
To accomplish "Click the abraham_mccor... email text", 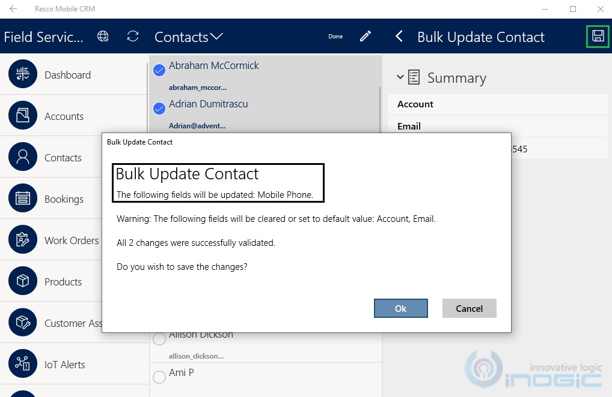I will [x=198, y=88].
